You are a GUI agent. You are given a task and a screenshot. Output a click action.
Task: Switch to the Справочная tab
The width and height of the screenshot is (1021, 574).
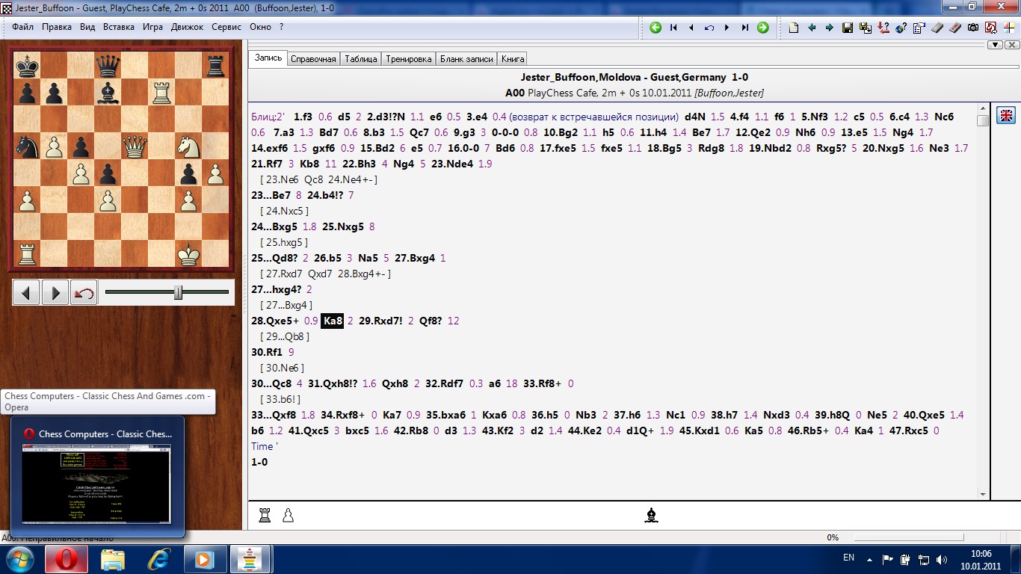pyautogui.click(x=313, y=59)
